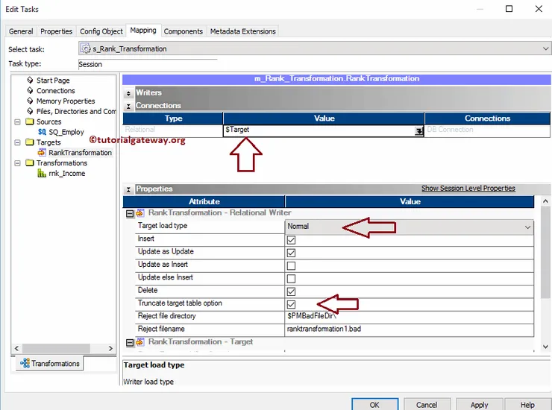Open the $Target connection browse arrow

(x=419, y=130)
